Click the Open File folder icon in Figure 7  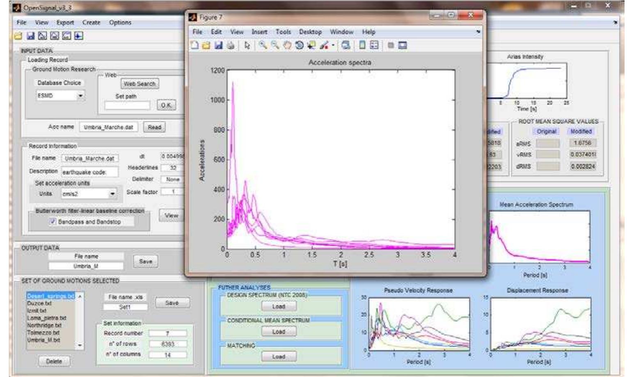(206, 46)
